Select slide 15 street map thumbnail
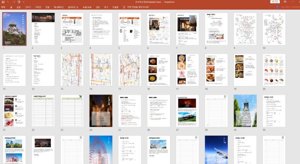 (130, 70)
